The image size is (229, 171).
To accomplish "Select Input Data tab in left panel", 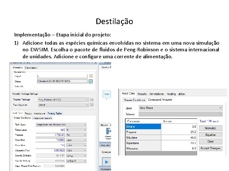I will pos(17,113).
